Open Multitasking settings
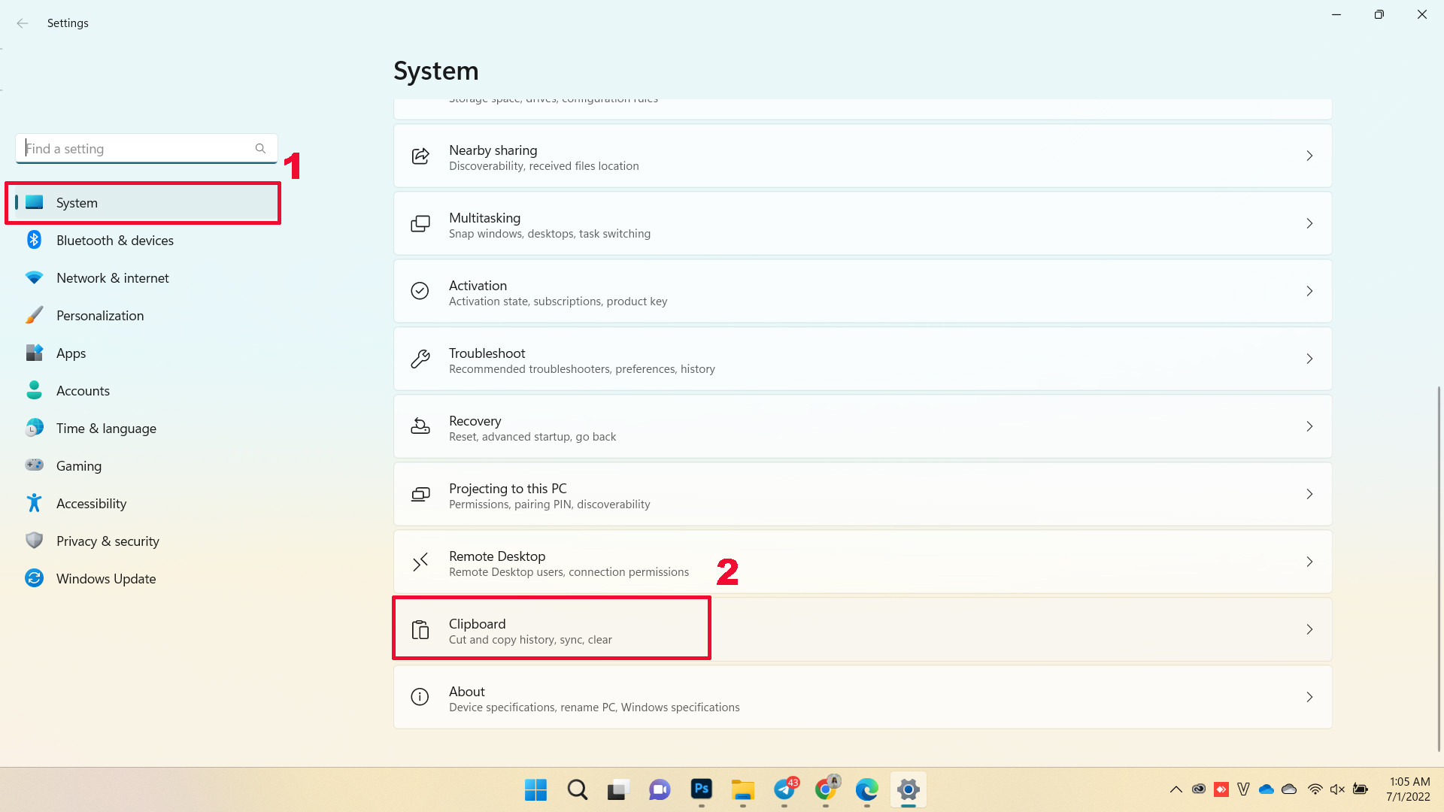This screenshot has width=1444, height=812. [x=863, y=223]
